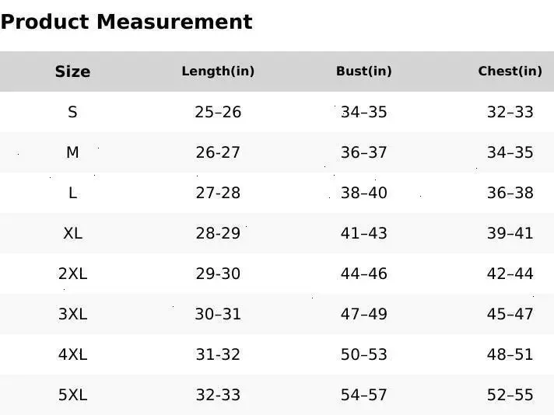Select the S size row label
Viewport: 554px width, 415px height.
72,112
